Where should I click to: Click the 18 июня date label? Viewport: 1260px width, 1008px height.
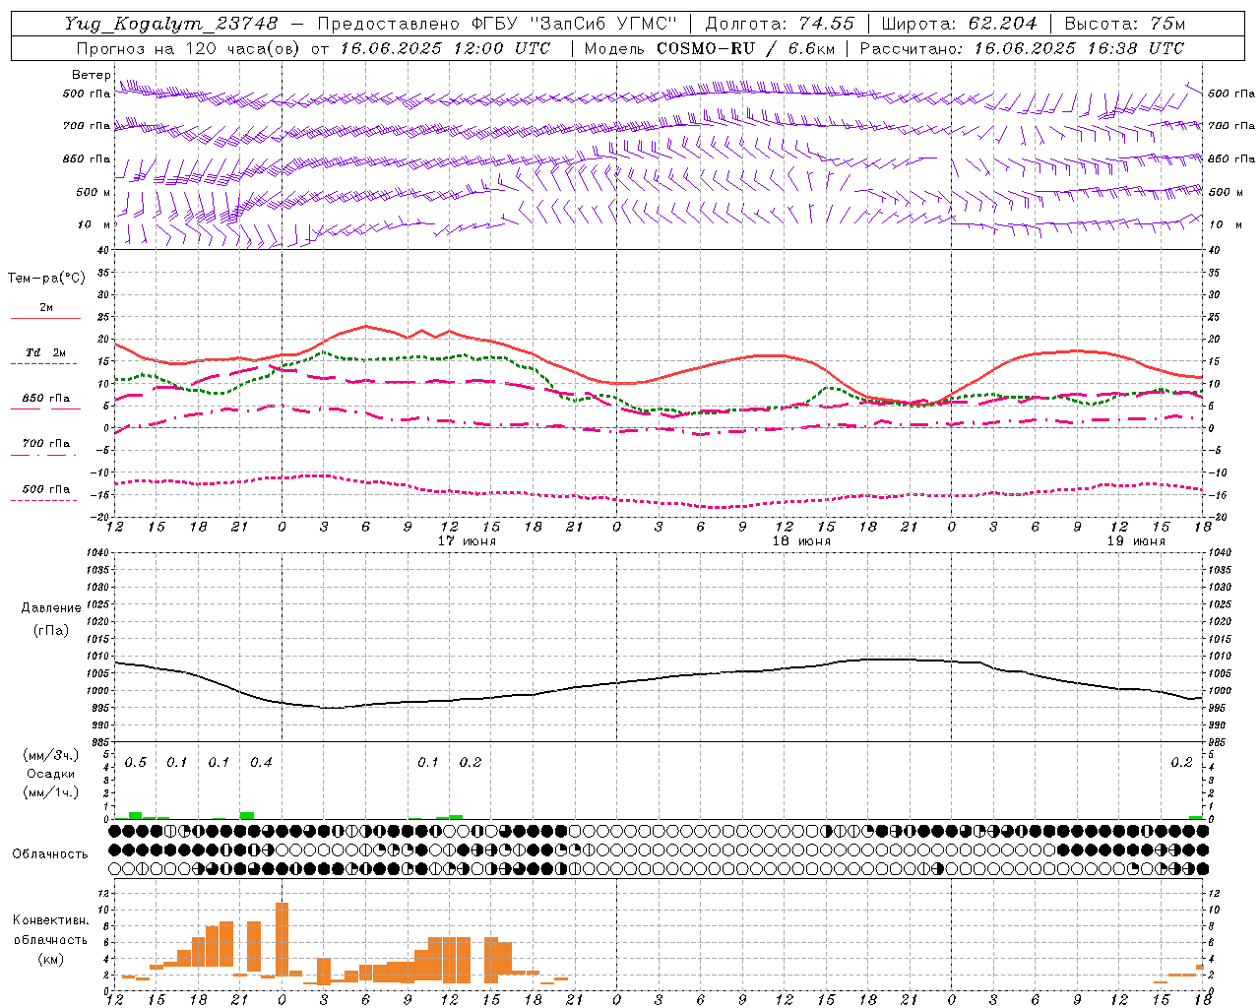(801, 541)
